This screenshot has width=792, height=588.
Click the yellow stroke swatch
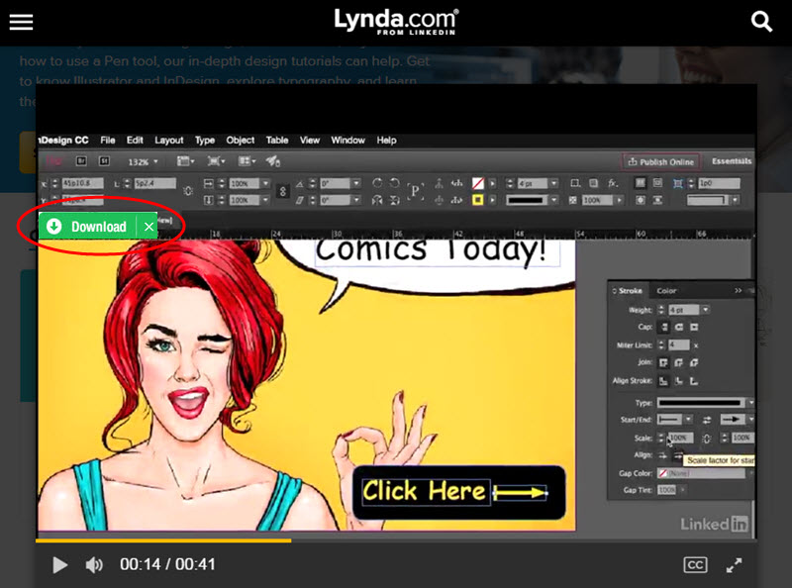[x=478, y=201]
